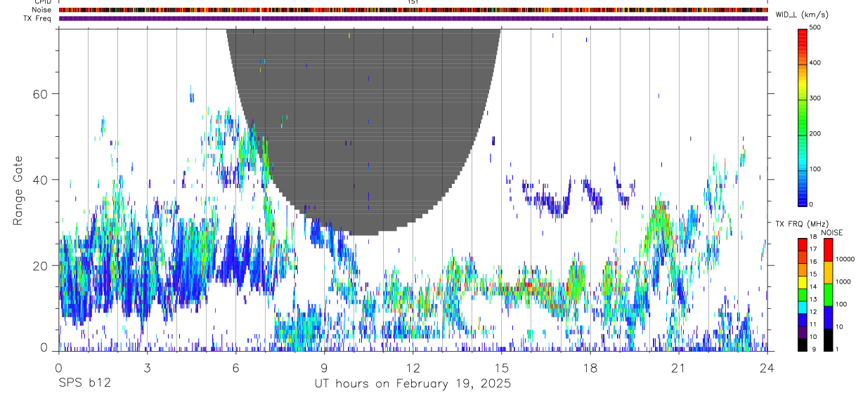
Task: Click the purple TX Freq strip above the plot
Action: pyautogui.click(x=413, y=18)
